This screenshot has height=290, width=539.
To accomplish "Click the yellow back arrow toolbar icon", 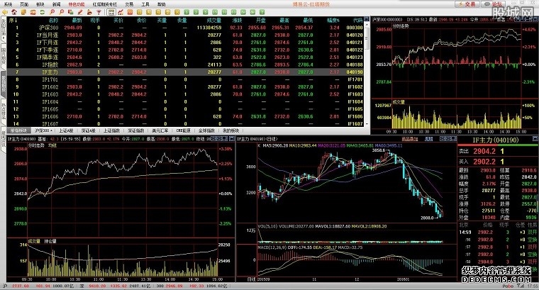I will 6,13.
